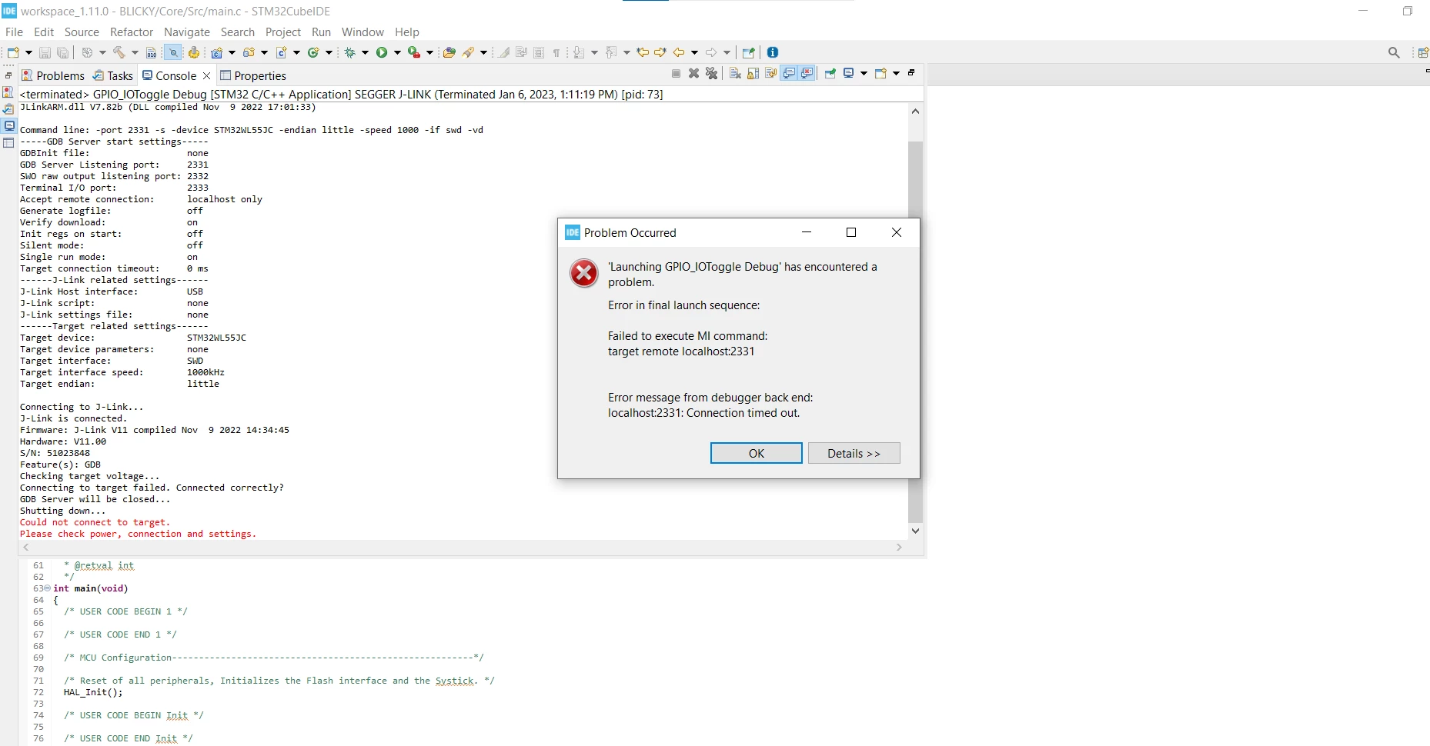Collapse the main function fold marker at line 63
This screenshot has width=1430, height=746.
[x=48, y=588]
